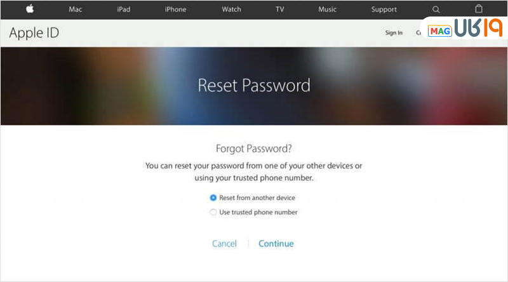Click the Apple logo icon

(30, 10)
